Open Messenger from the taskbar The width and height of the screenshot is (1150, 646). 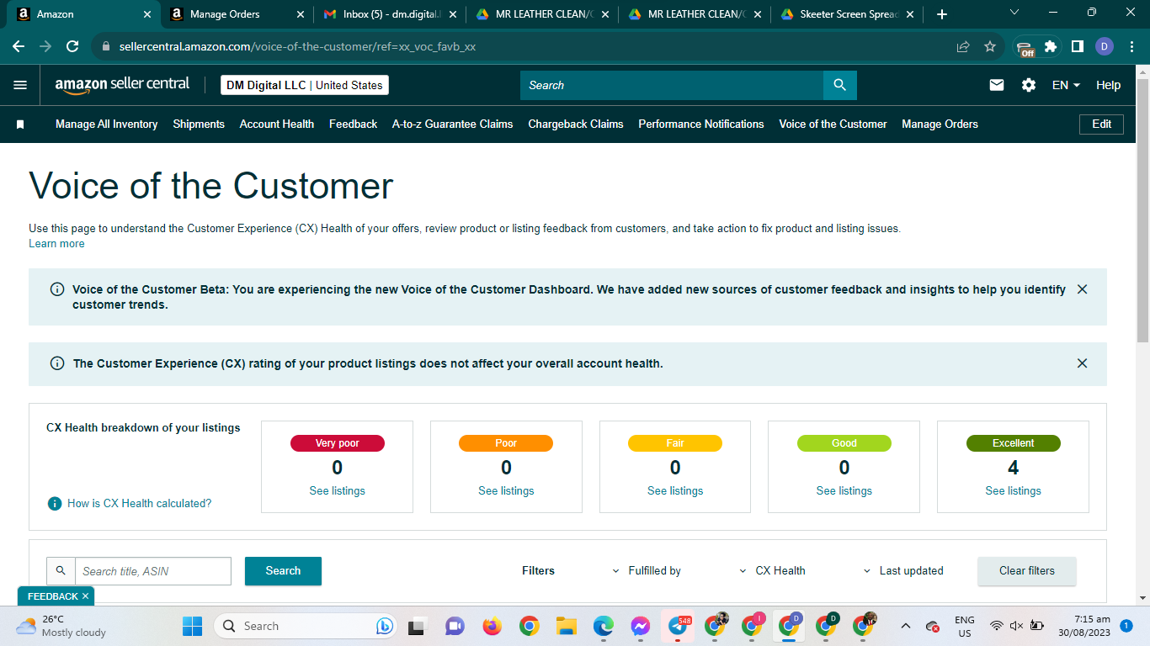pos(640,626)
